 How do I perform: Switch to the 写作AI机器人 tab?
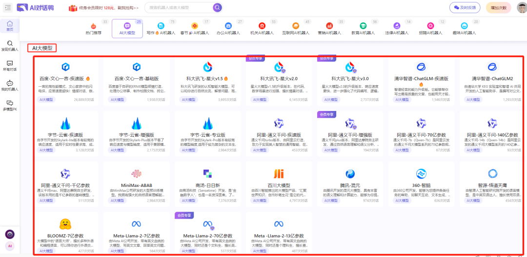point(161,29)
